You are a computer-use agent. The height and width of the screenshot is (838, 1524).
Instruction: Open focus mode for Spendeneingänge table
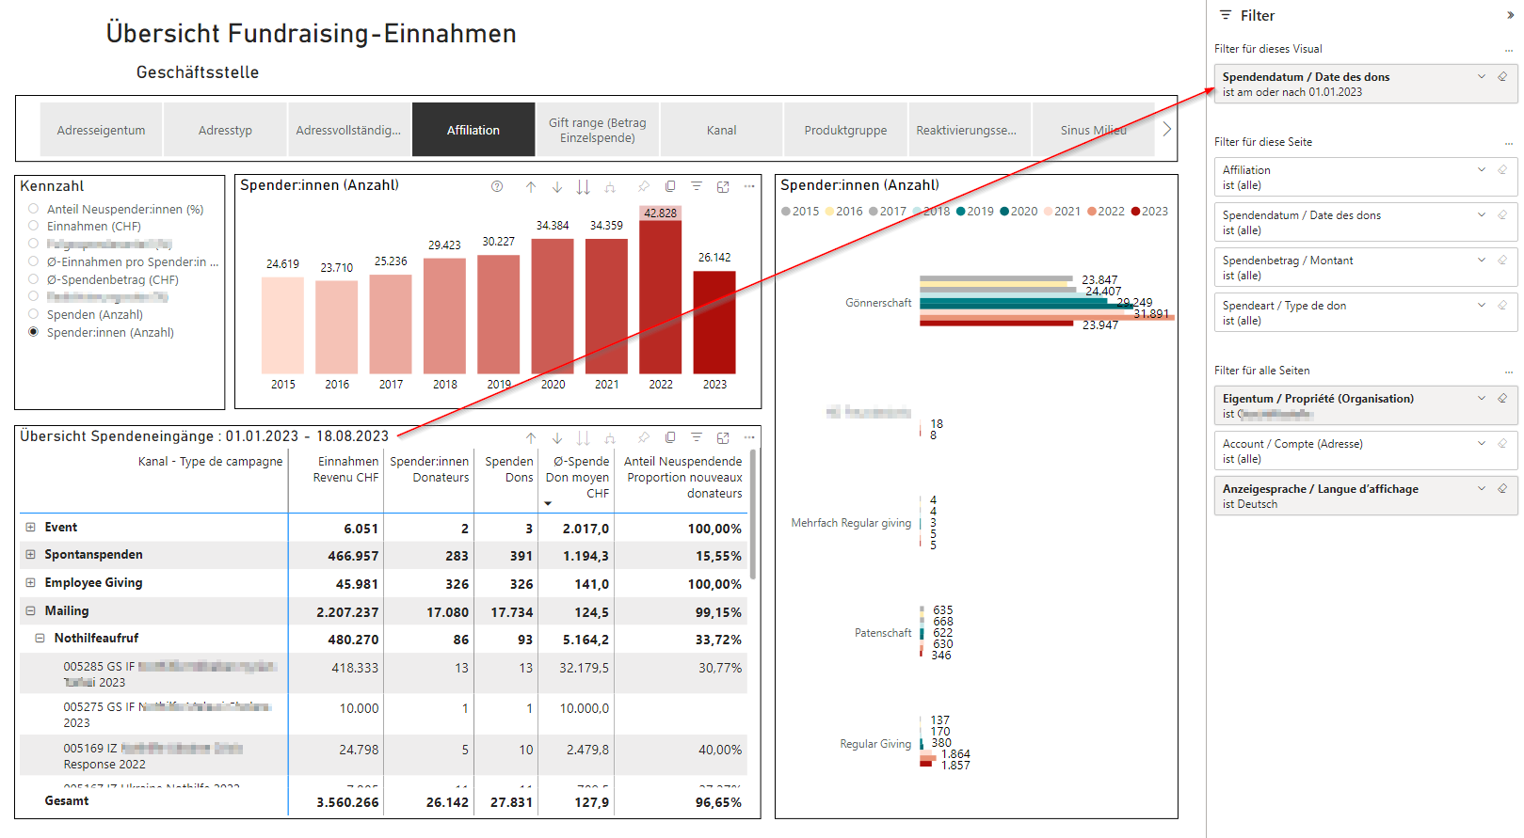(723, 437)
